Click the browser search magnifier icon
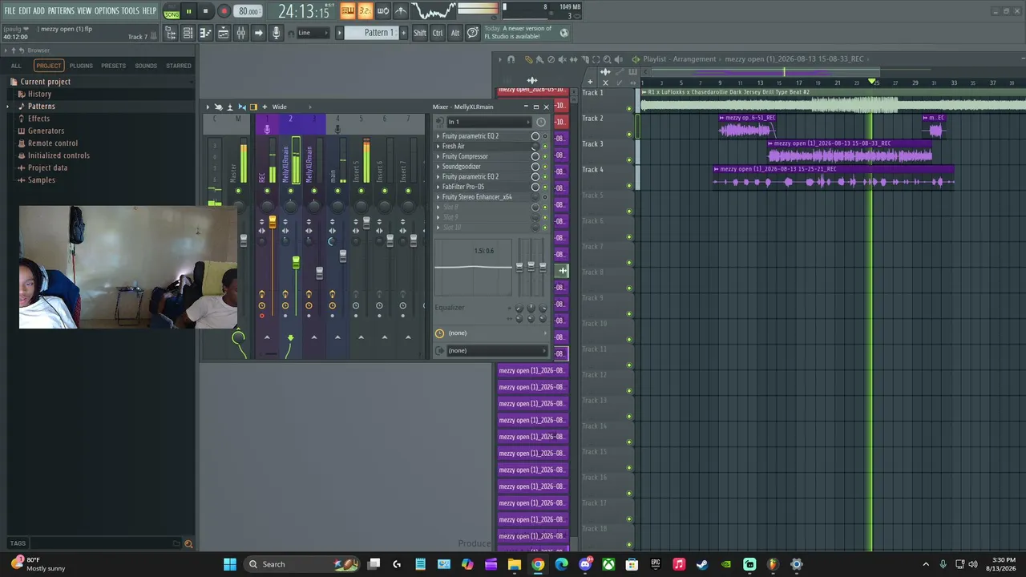1026x577 pixels. coord(188,544)
